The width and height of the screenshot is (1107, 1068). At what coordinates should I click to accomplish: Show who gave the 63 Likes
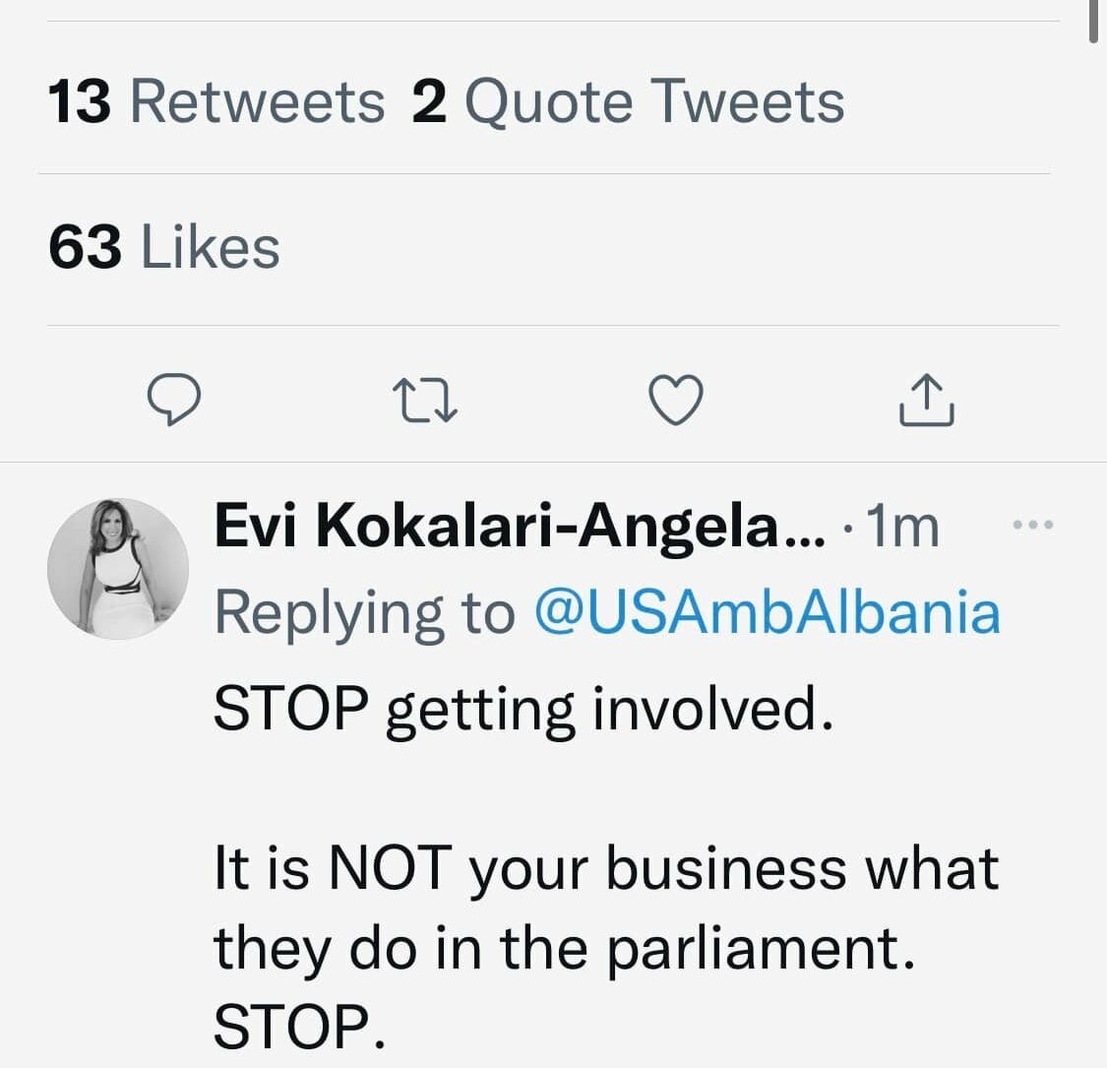point(163,246)
